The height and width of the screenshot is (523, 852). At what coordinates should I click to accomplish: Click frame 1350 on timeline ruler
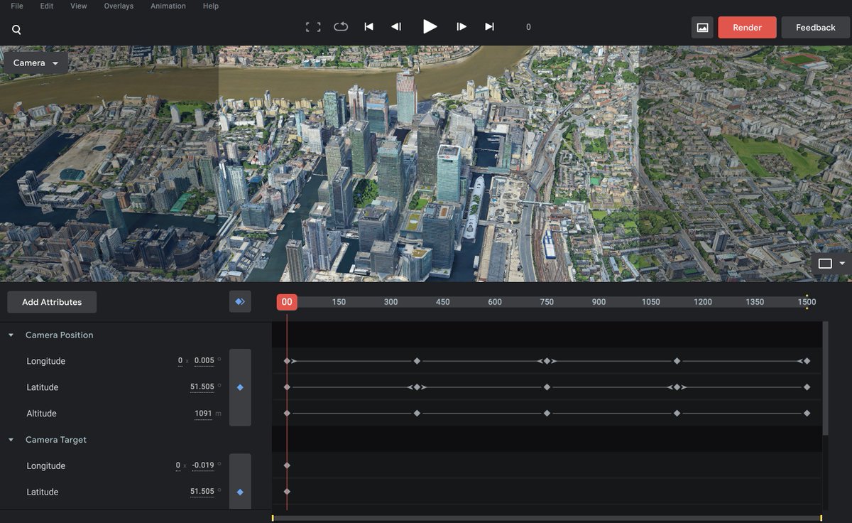click(755, 302)
